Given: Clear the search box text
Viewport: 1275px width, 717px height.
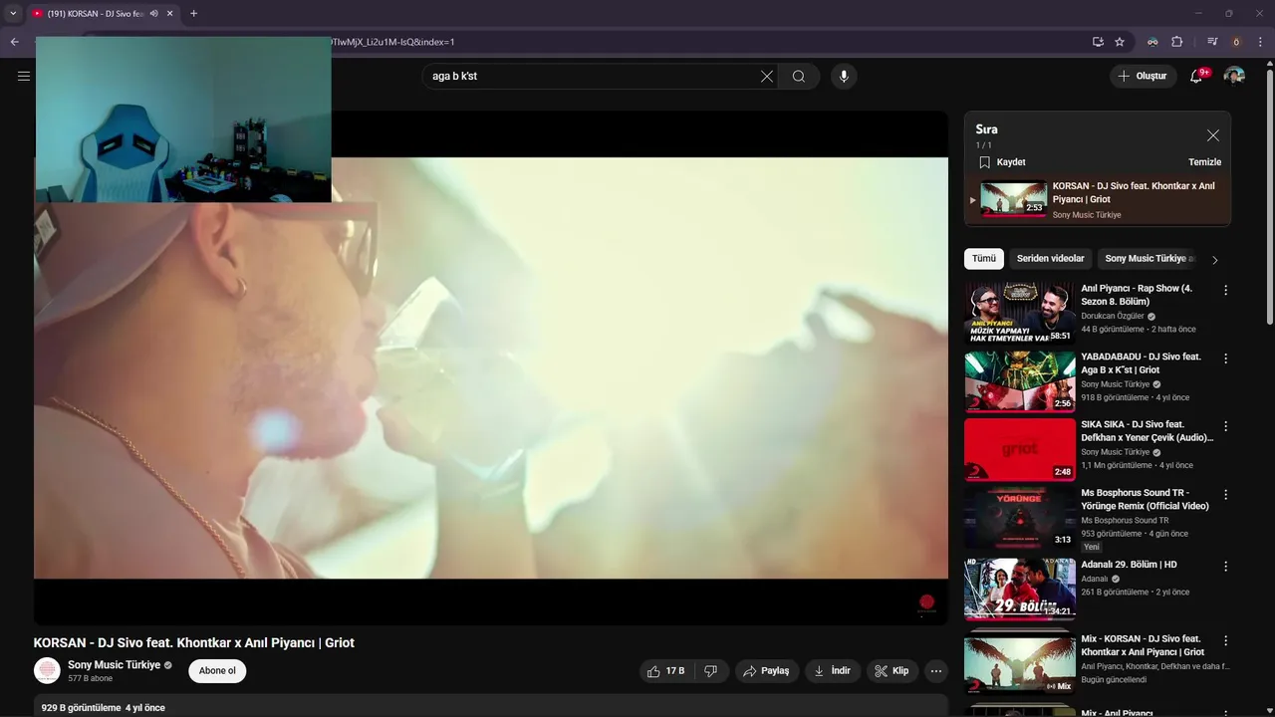Looking at the screenshot, I should coord(767,76).
